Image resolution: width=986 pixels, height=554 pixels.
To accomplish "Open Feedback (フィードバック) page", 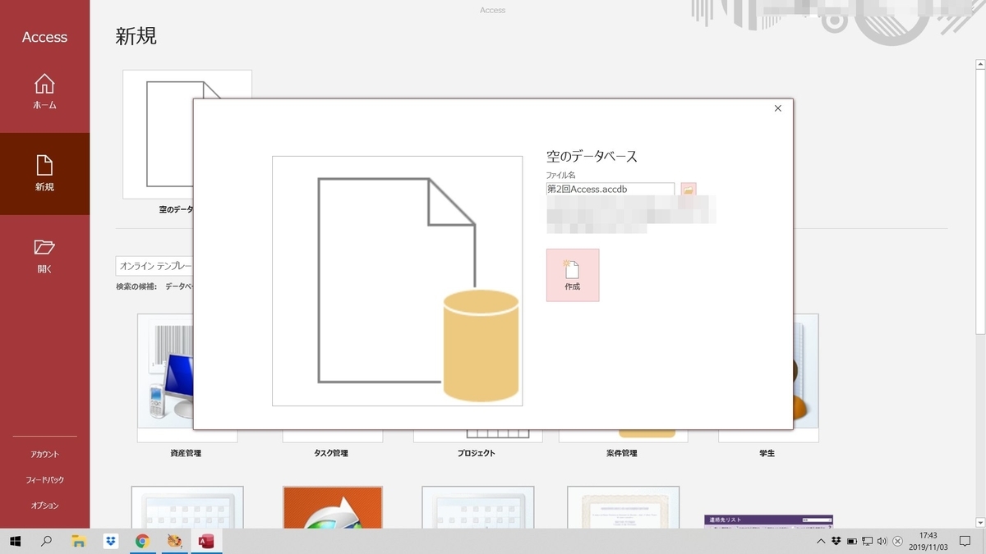I will (44, 479).
